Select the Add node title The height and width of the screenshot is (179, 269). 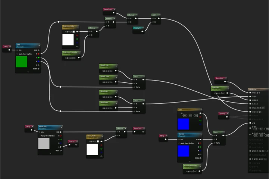154,15
